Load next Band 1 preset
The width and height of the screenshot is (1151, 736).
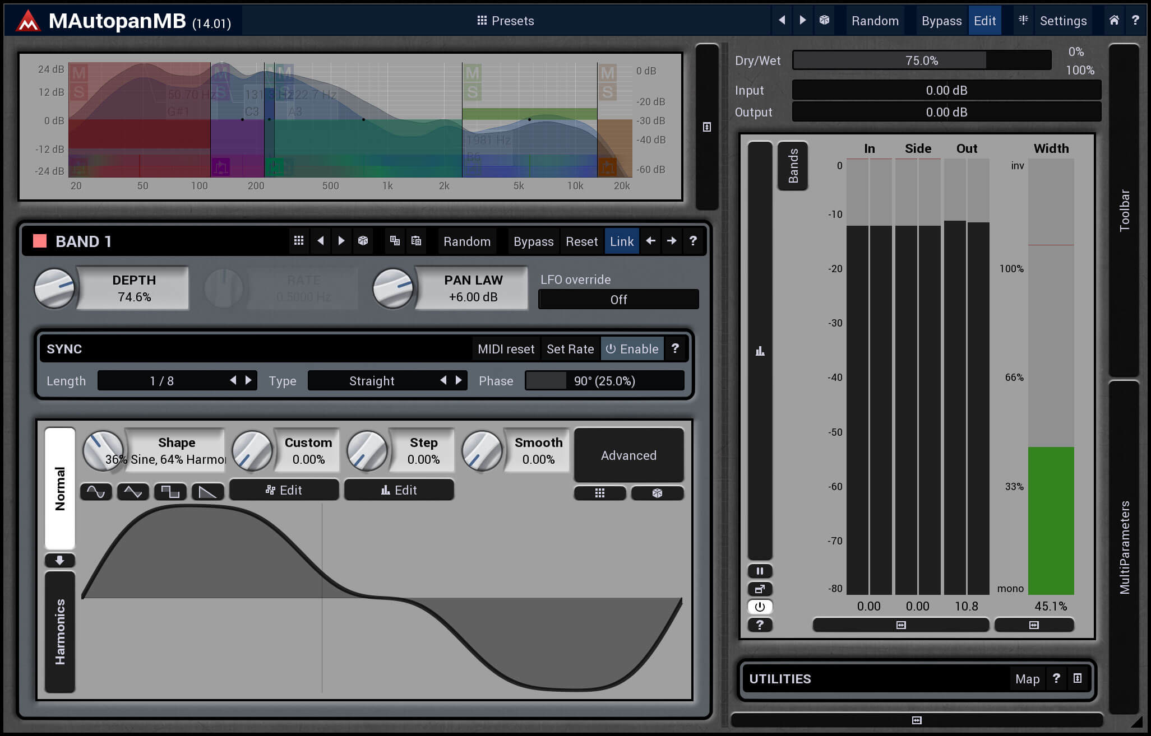tap(341, 241)
